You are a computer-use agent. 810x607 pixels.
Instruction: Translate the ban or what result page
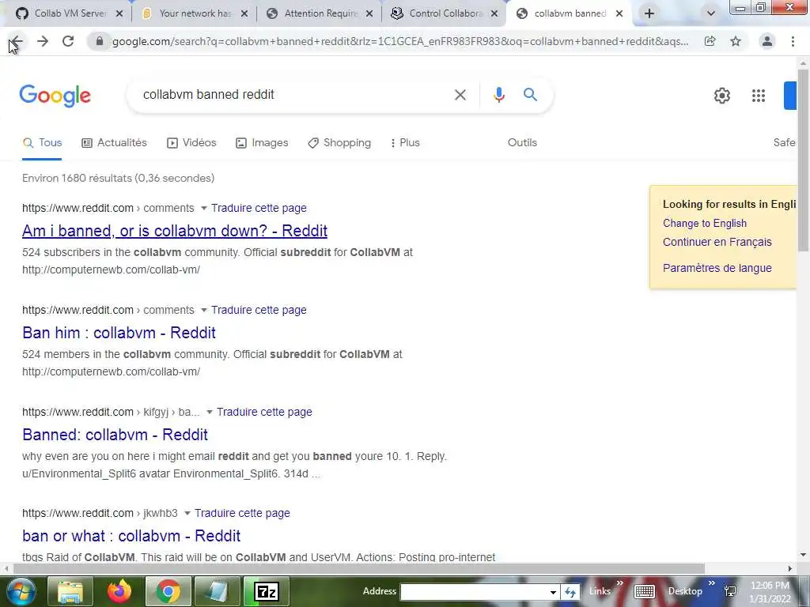[x=242, y=513]
